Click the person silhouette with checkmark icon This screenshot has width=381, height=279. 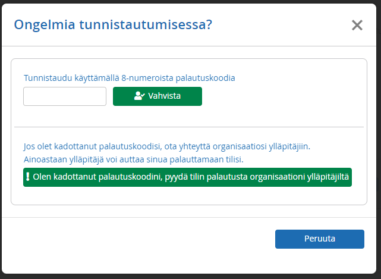click(x=140, y=96)
